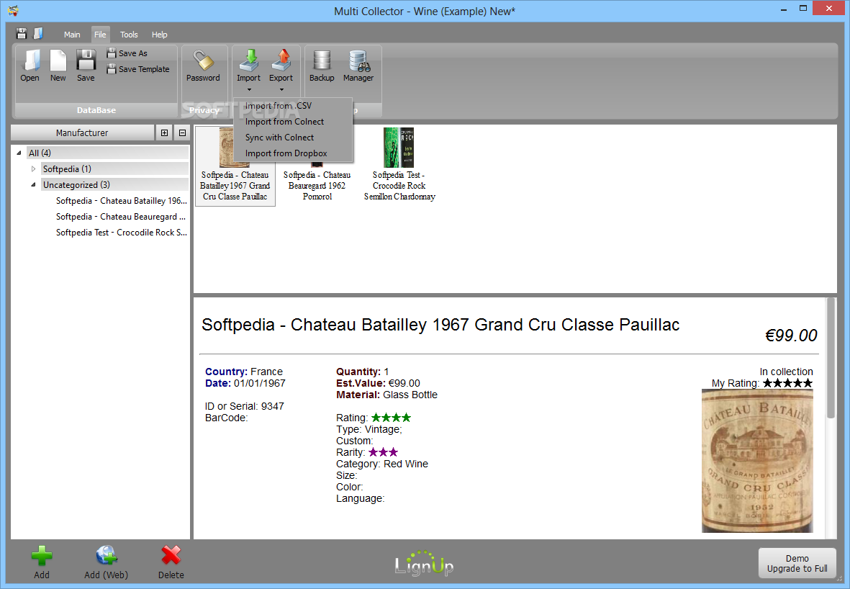Open Backup database icon
The image size is (850, 589).
click(322, 65)
